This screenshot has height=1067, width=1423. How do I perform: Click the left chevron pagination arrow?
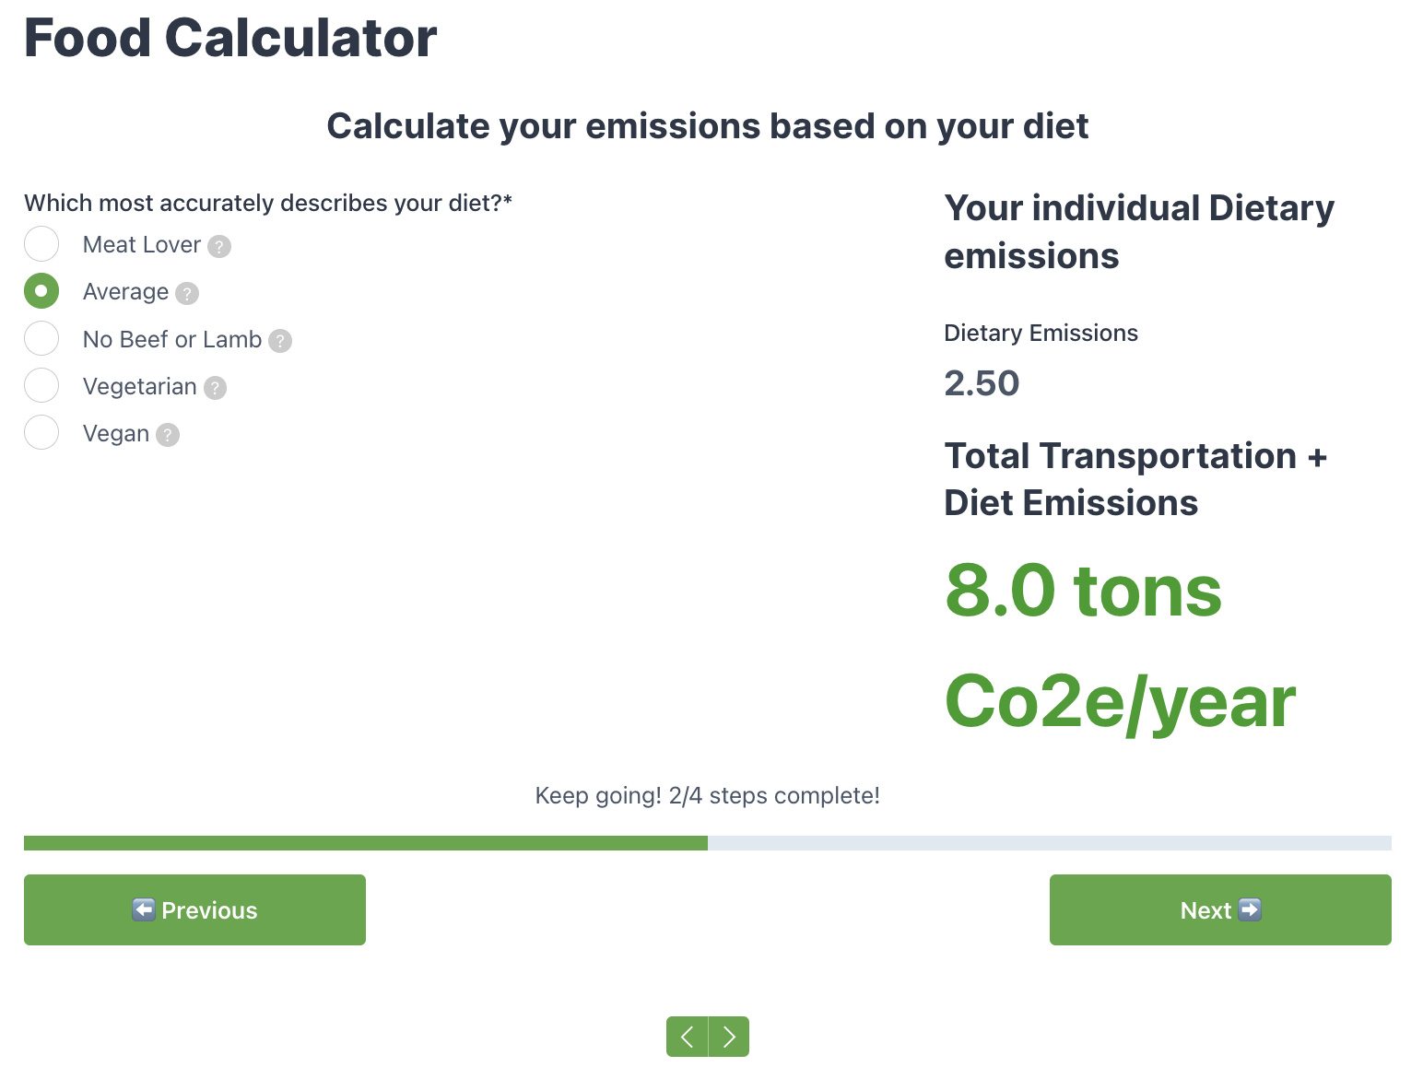coord(687,1037)
